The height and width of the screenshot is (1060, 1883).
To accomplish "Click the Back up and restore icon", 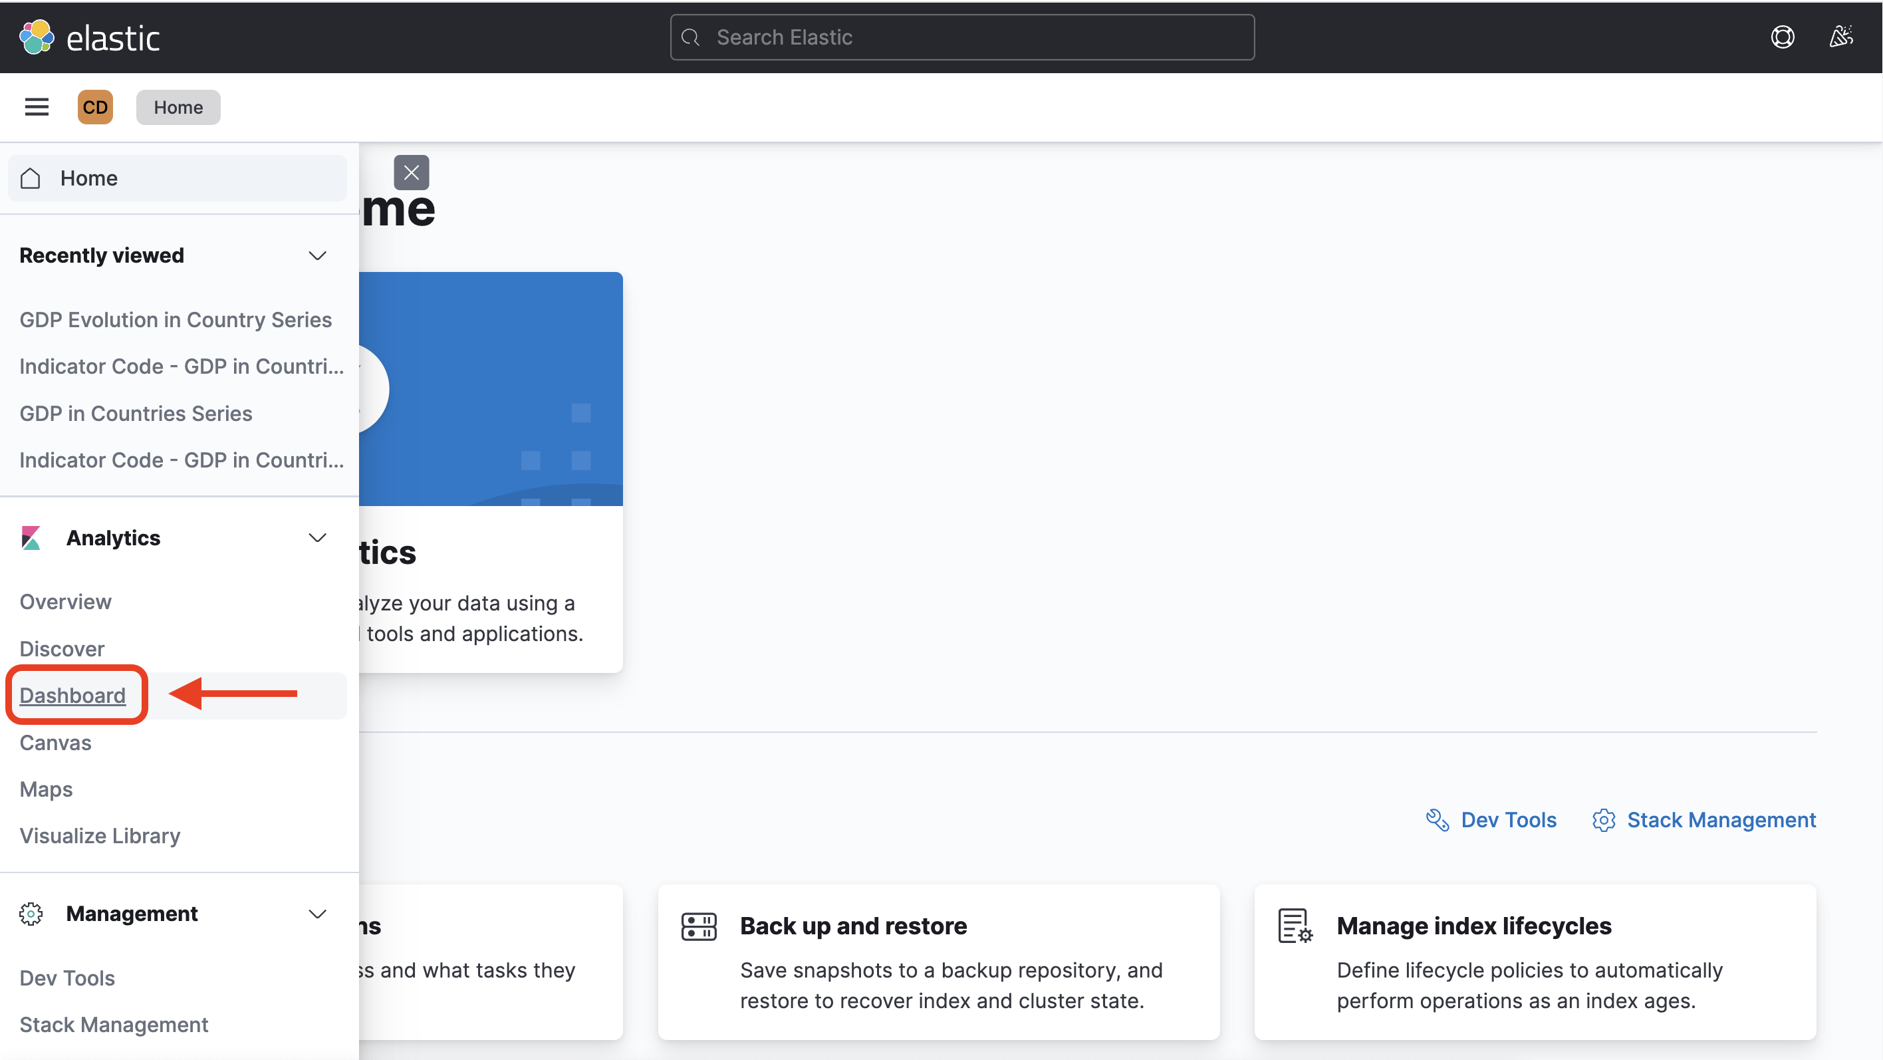I will (699, 926).
